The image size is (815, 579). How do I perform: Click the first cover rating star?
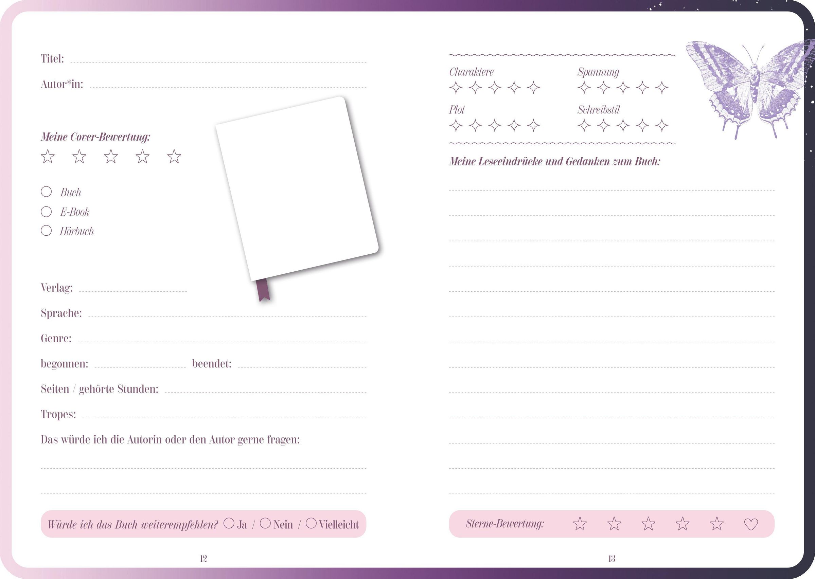48,157
